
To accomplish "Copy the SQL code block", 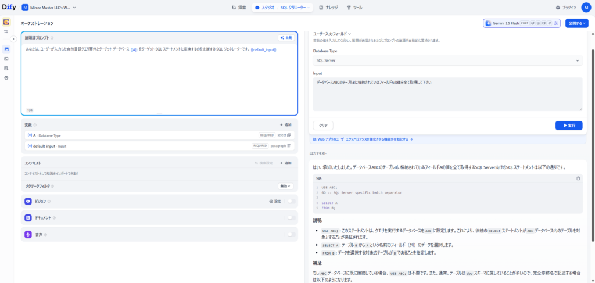I will click(x=578, y=178).
